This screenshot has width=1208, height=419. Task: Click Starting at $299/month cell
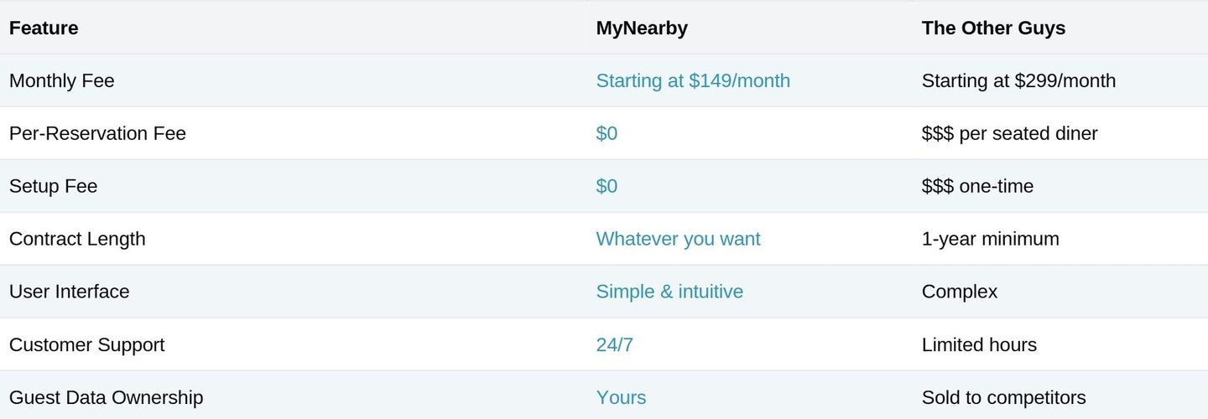[x=1018, y=80]
